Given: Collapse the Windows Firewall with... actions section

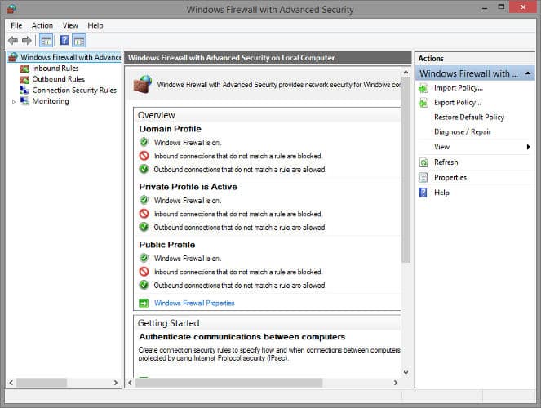Looking at the screenshot, I should point(528,73).
